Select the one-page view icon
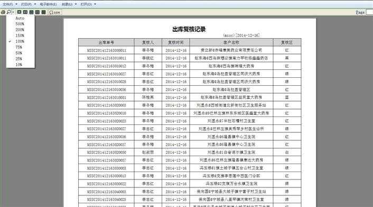 [x=19, y=12]
